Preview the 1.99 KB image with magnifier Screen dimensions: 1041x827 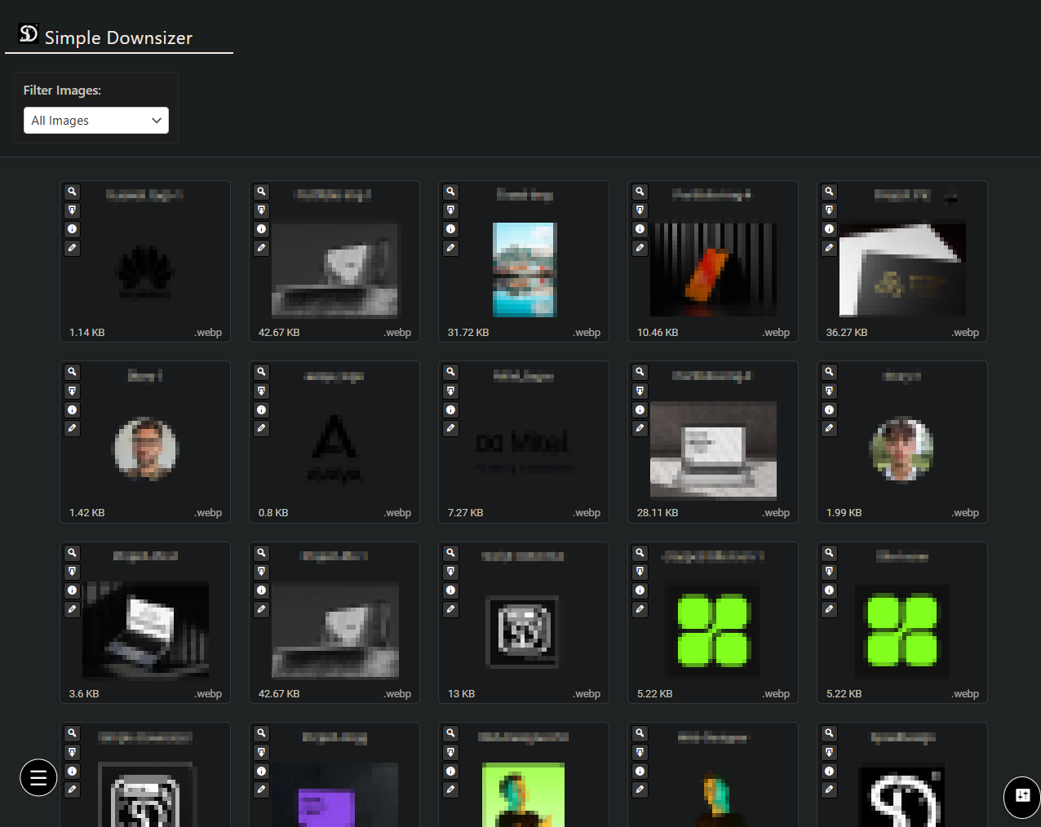830,372
